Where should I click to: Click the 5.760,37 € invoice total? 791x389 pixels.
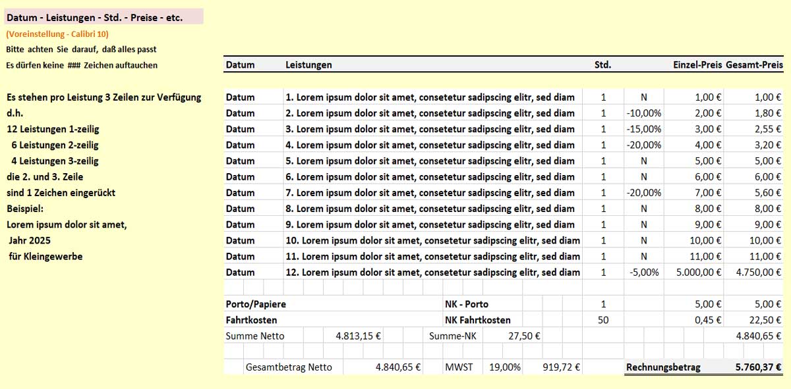point(758,367)
